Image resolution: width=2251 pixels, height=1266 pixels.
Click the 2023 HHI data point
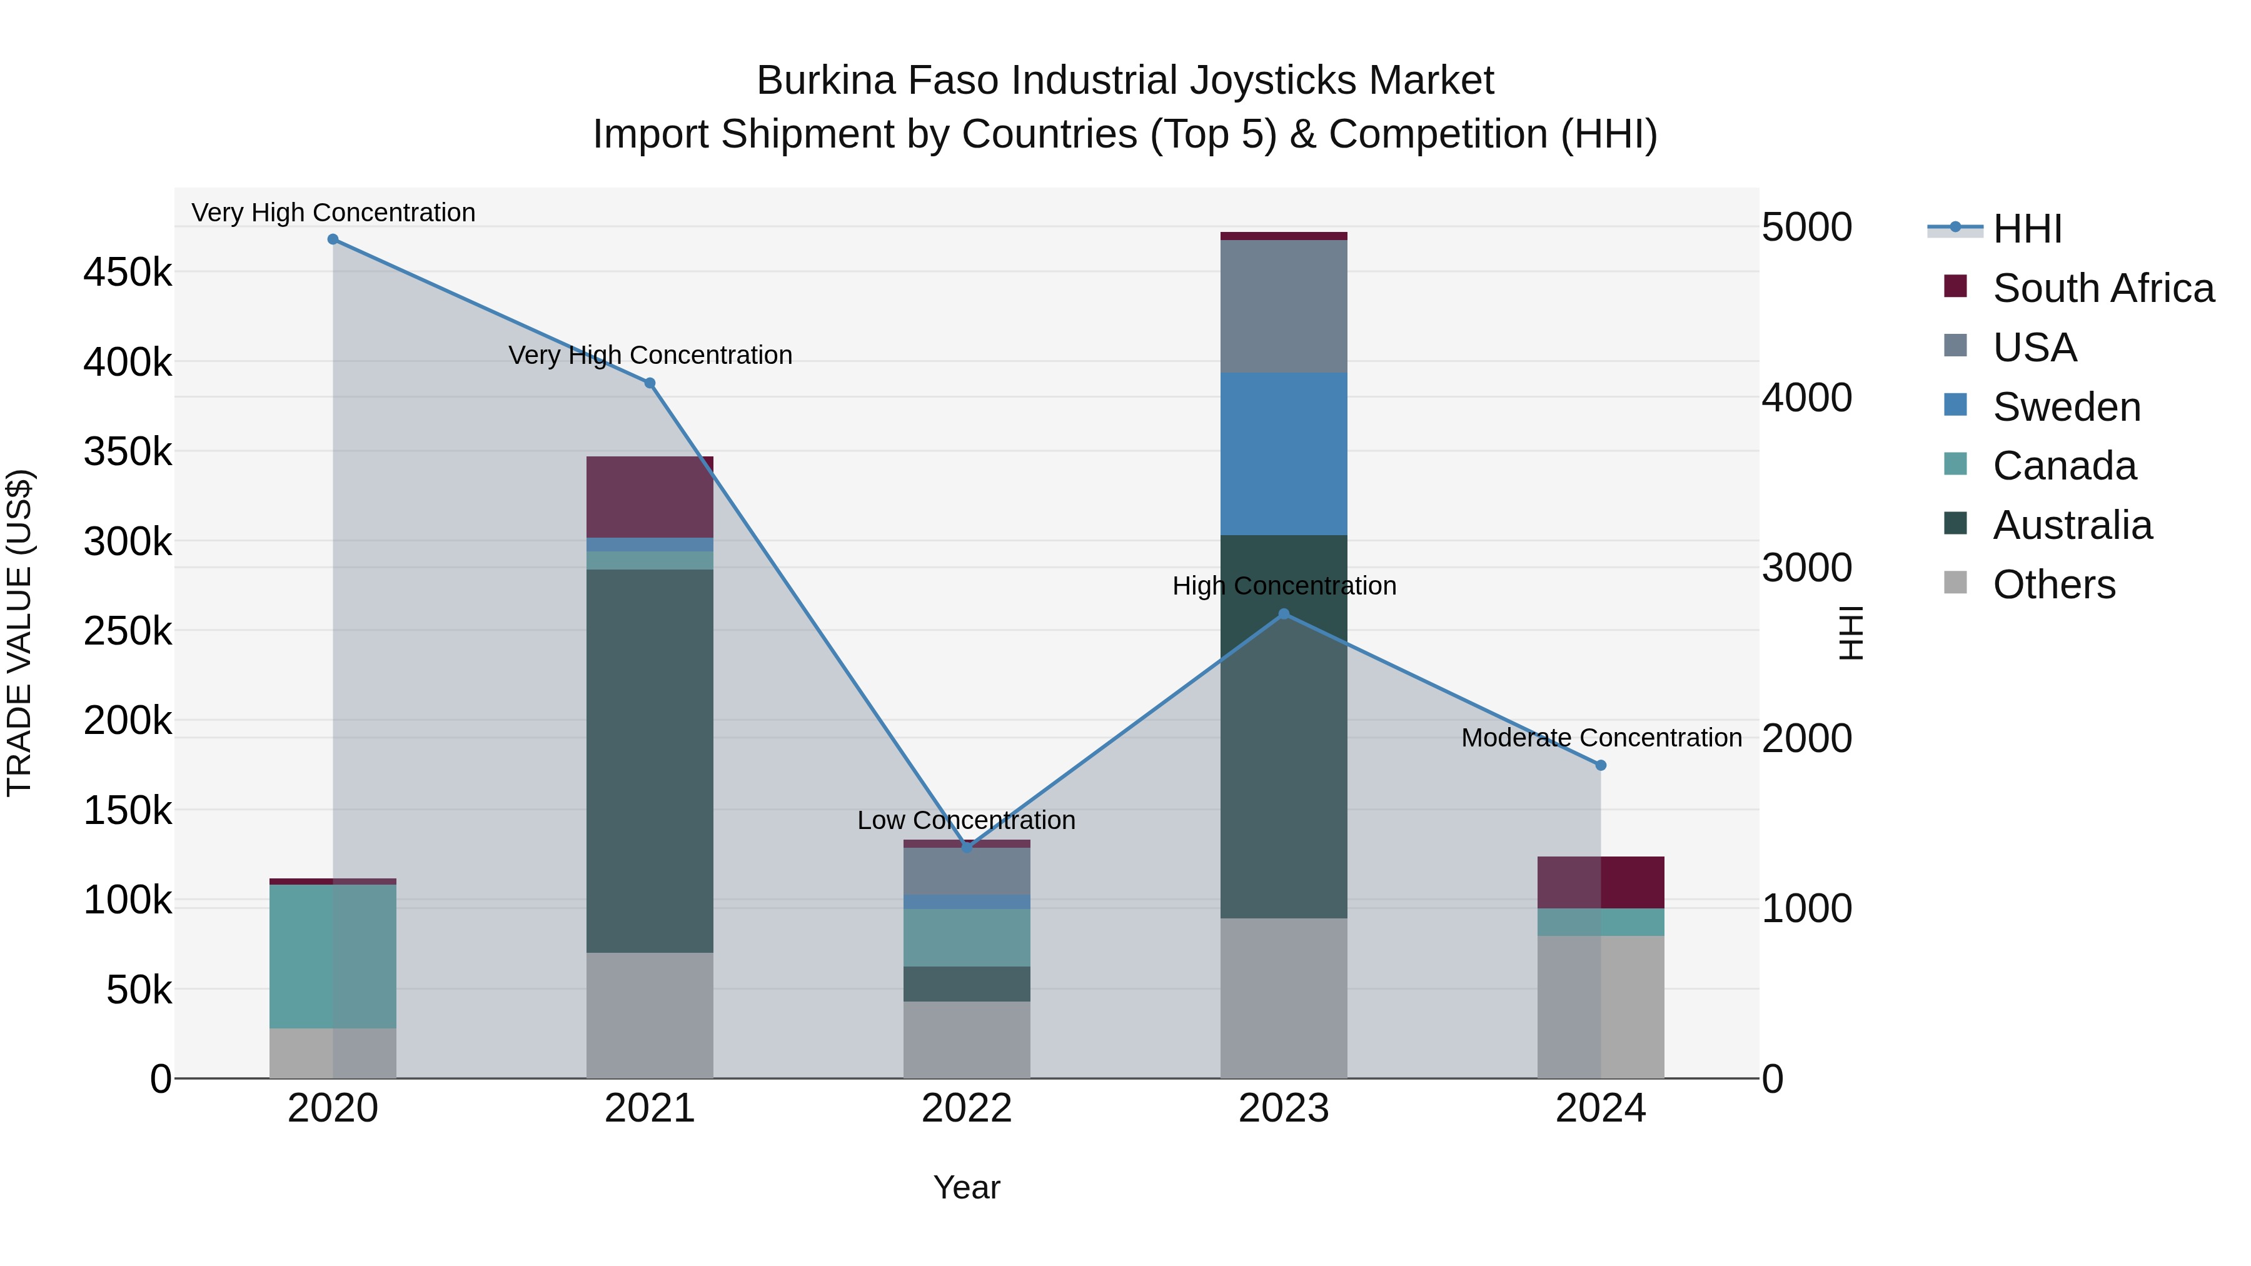(1284, 614)
